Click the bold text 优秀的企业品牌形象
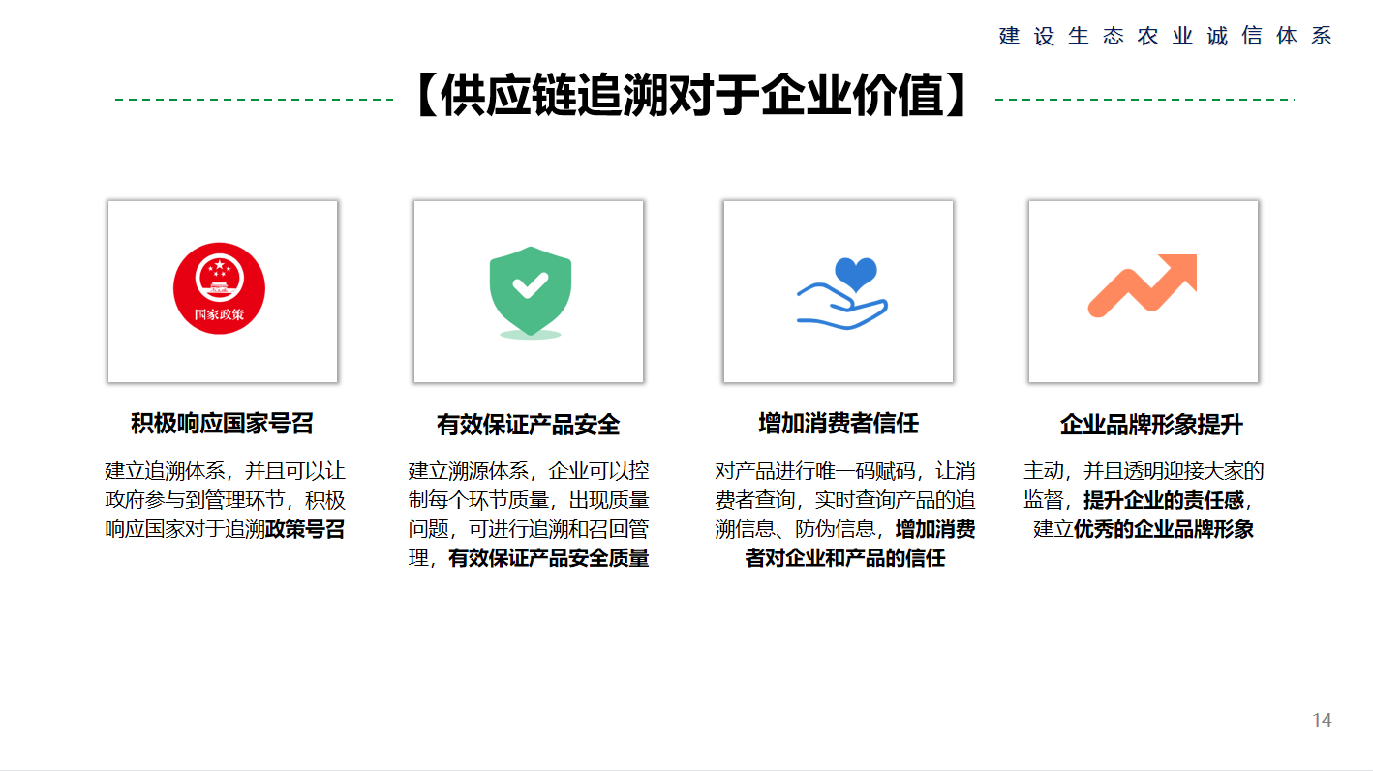The height and width of the screenshot is (771, 1373). [1163, 529]
